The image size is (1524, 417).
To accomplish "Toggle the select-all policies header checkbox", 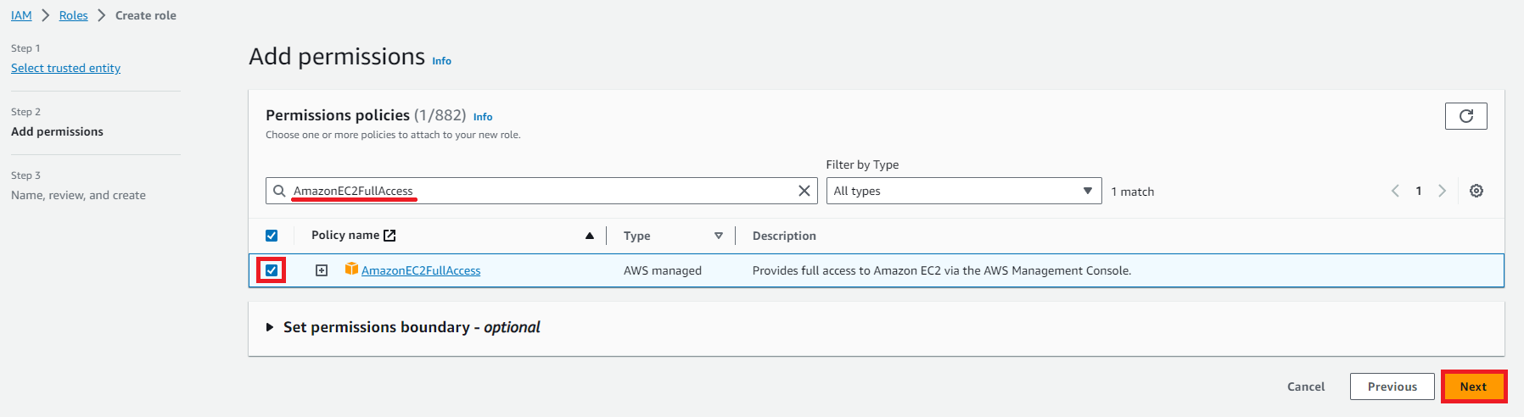I will (x=272, y=236).
